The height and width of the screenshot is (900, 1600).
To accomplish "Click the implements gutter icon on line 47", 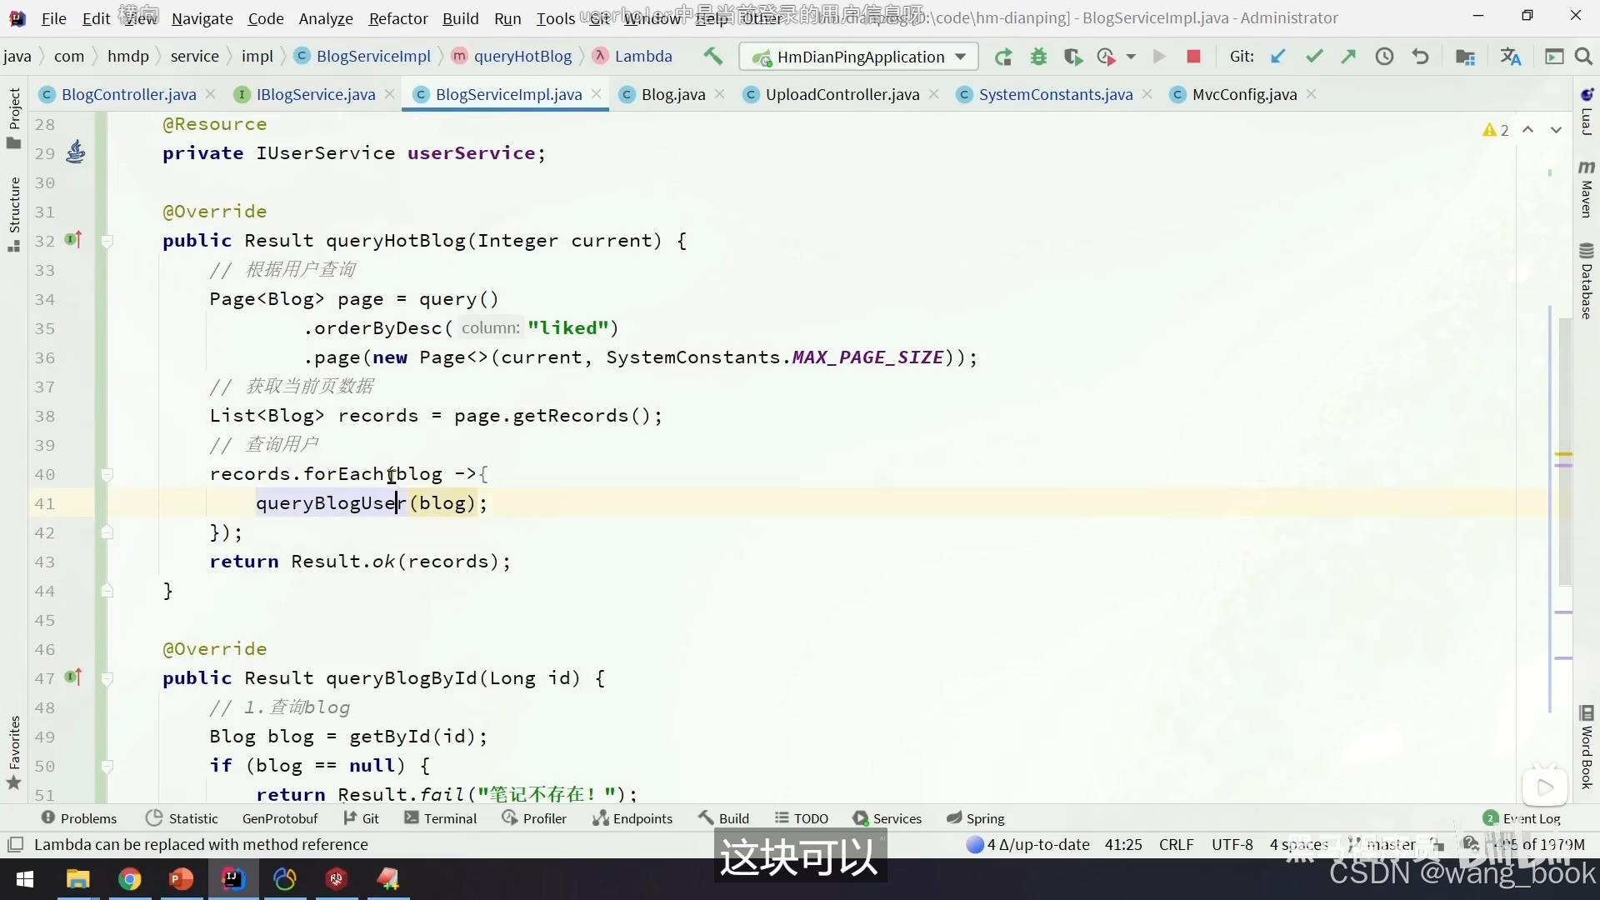I will pos(73,677).
